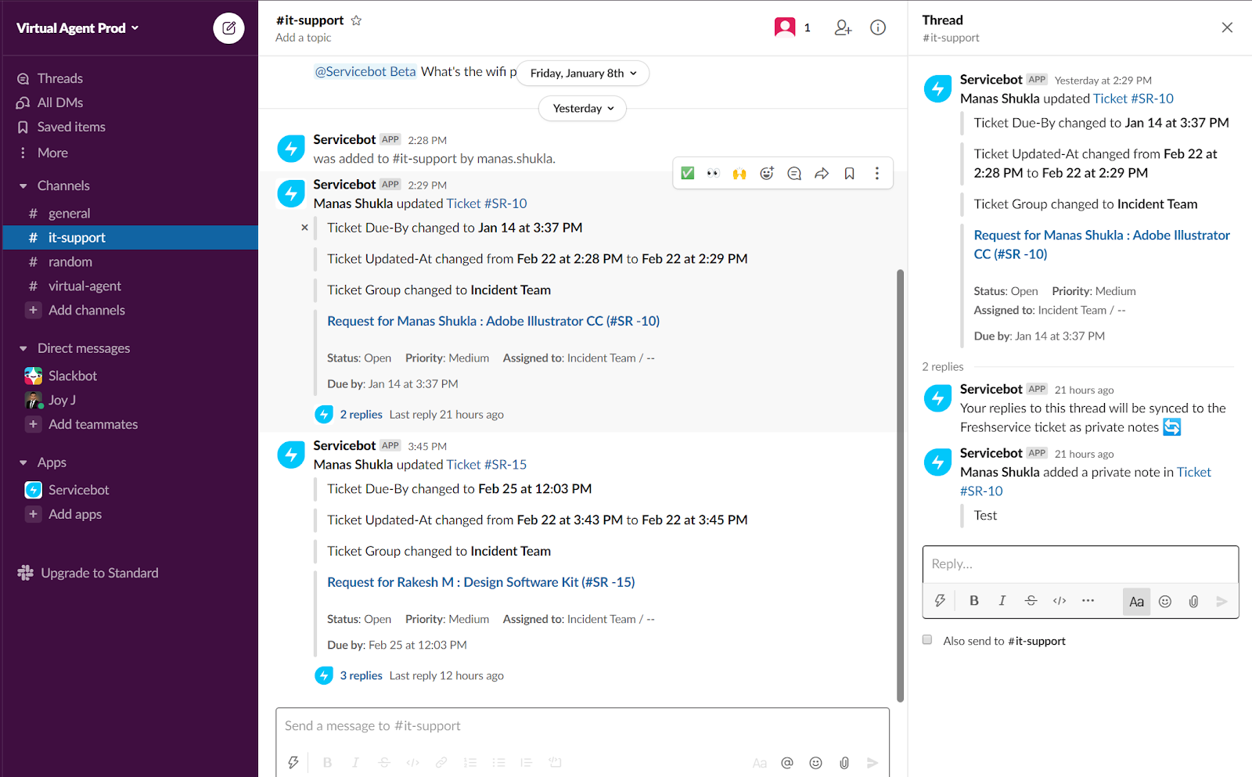Image resolution: width=1252 pixels, height=777 pixels.
Task: Share the message with the forward arrow
Action: point(822,173)
